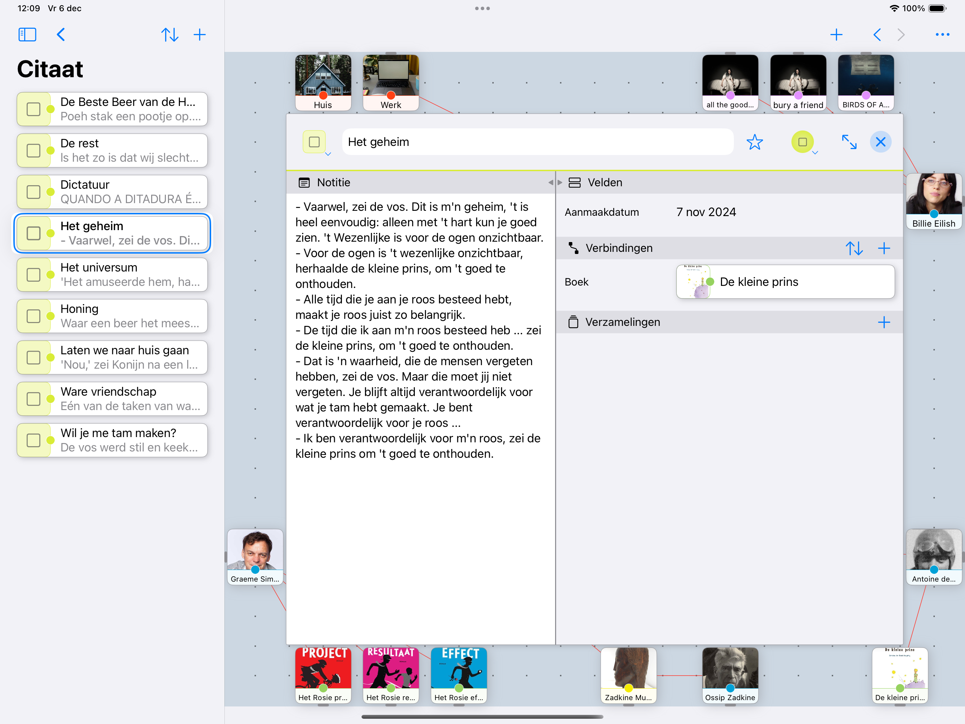This screenshot has height=724, width=965.
Task: Check the De rest list checkbox
Action: (34, 150)
